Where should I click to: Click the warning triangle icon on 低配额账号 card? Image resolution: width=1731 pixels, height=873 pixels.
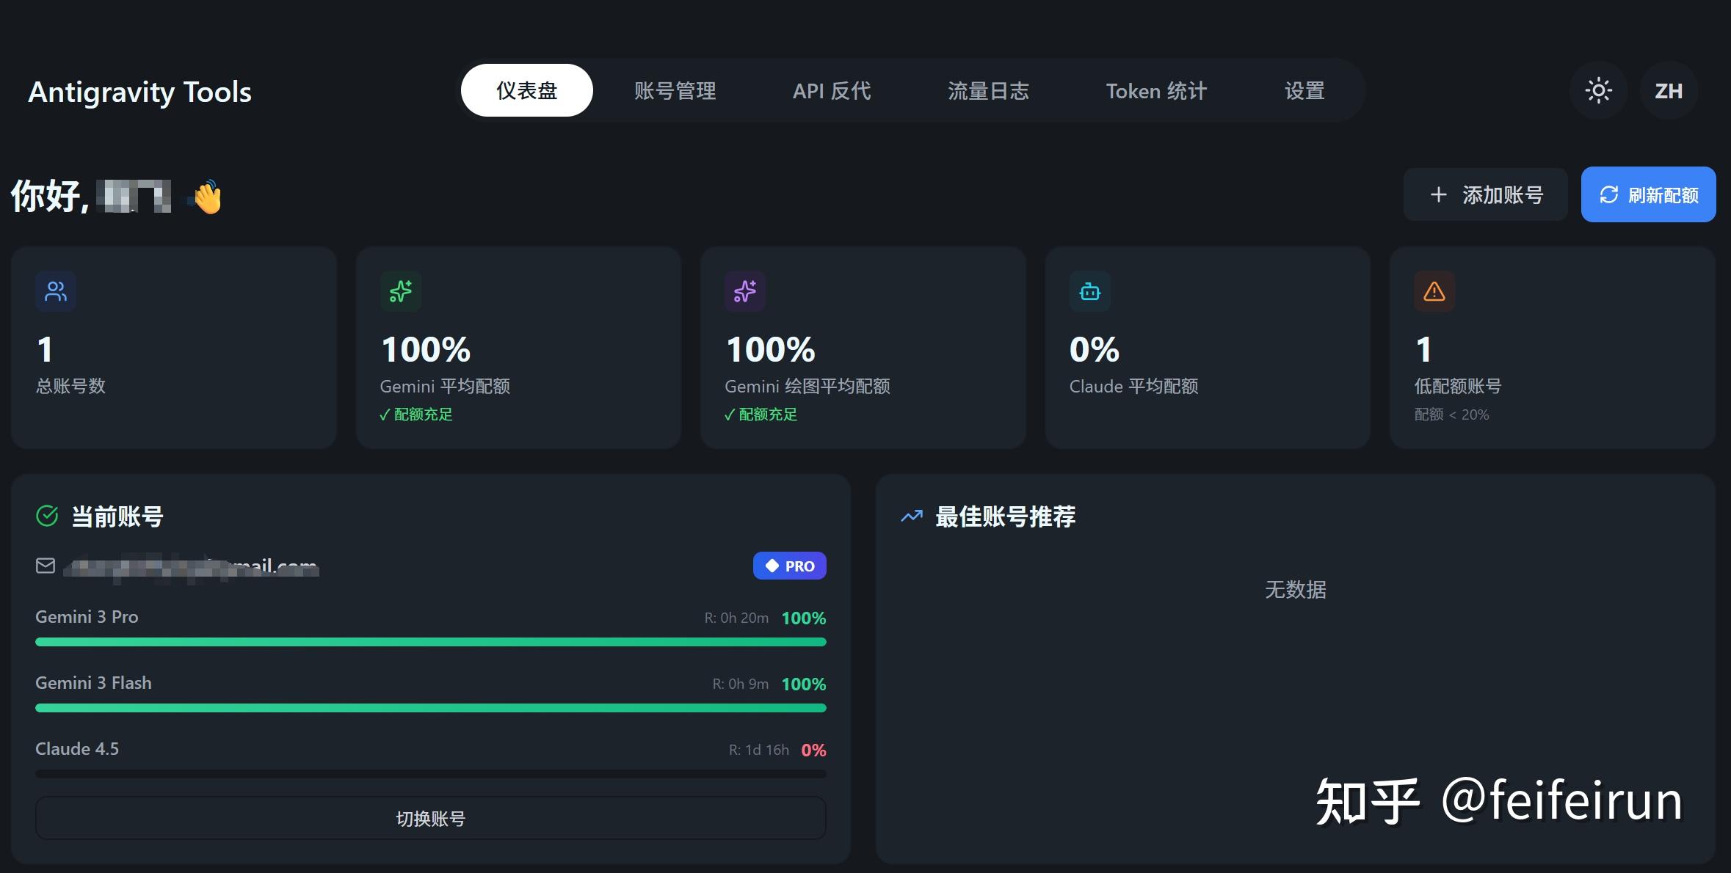[1433, 291]
